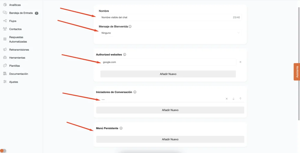
Task: Select the Contactos people icon
Action: [5, 29]
